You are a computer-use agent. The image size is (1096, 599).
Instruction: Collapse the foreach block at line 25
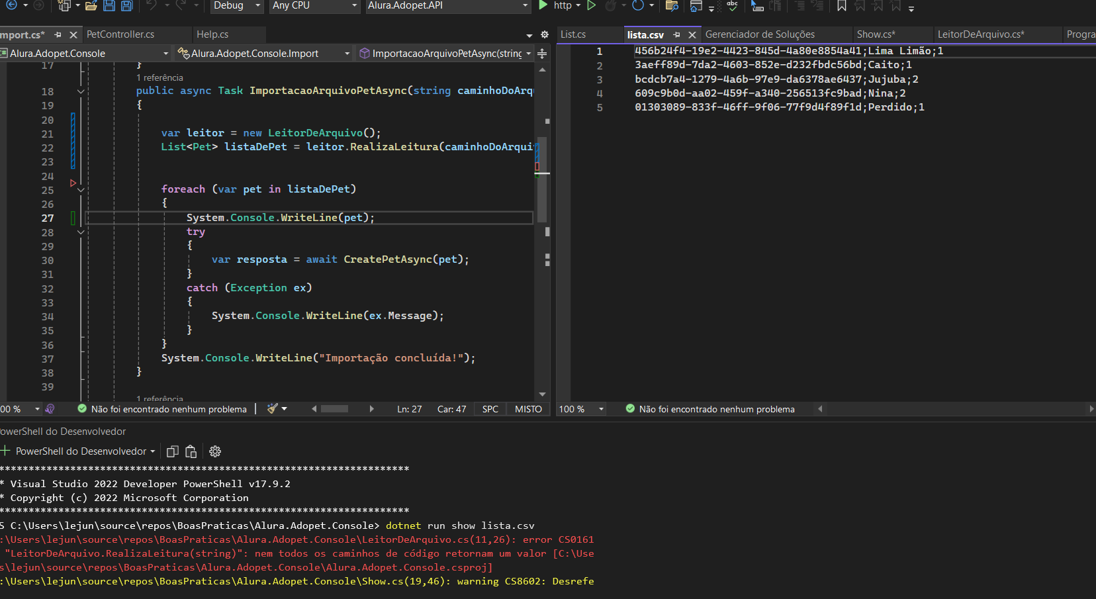[x=81, y=190]
